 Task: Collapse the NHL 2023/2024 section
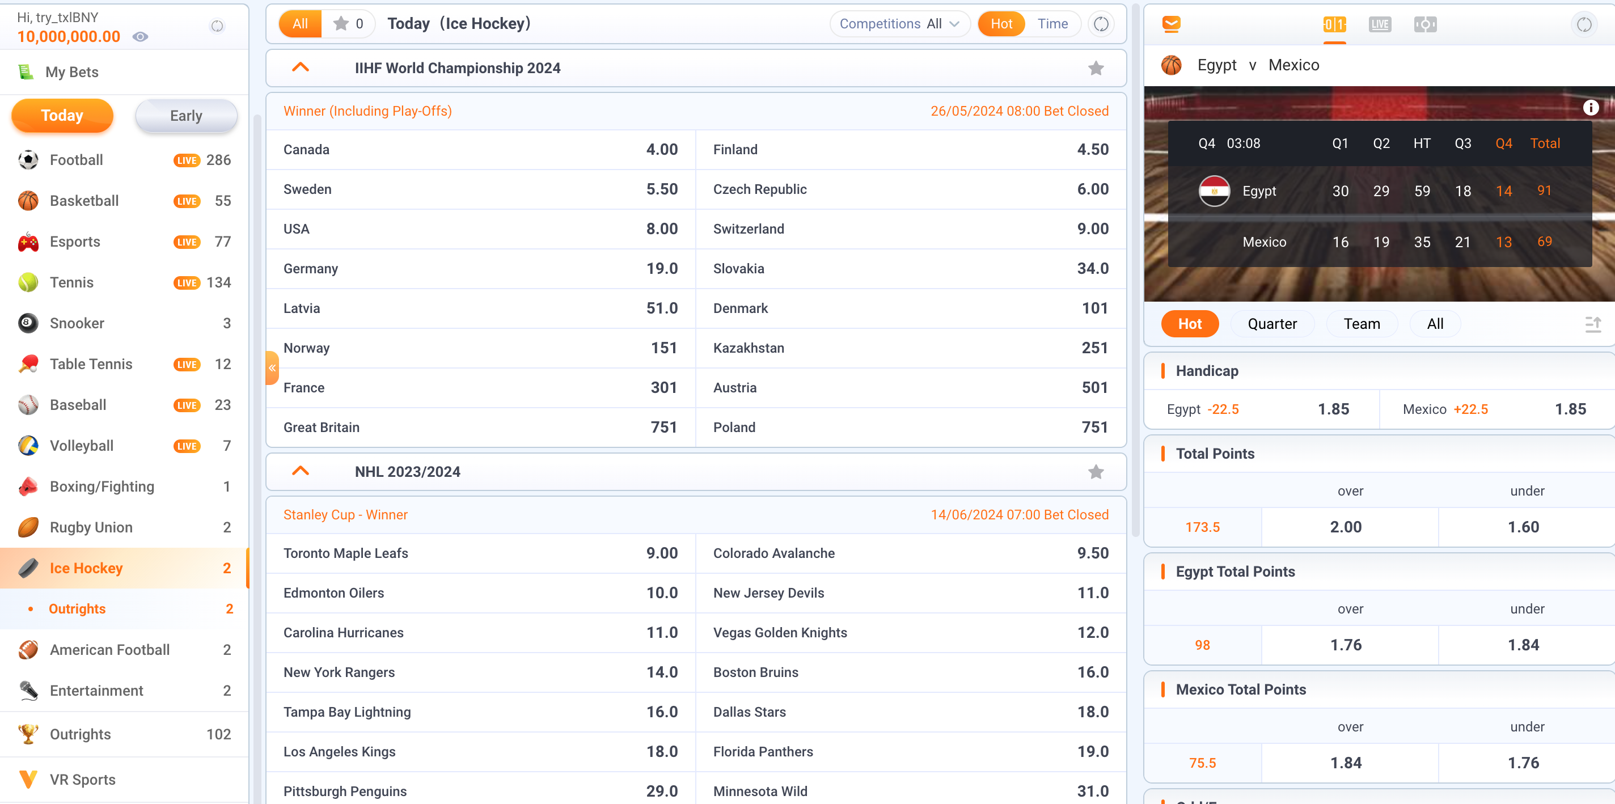point(301,471)
